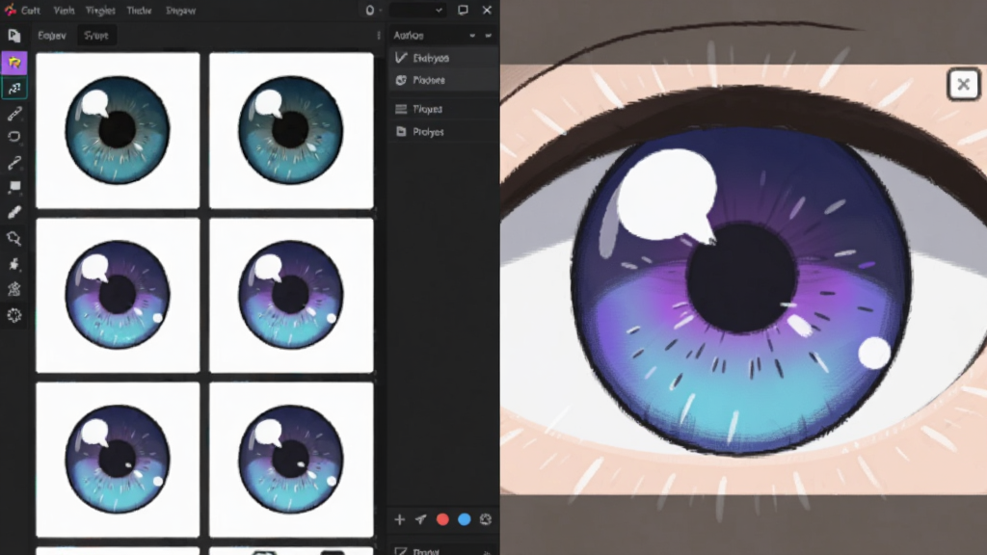Open the Cutt menu
This screenshot has width=987, height=555.
click(x=30, y=11)
